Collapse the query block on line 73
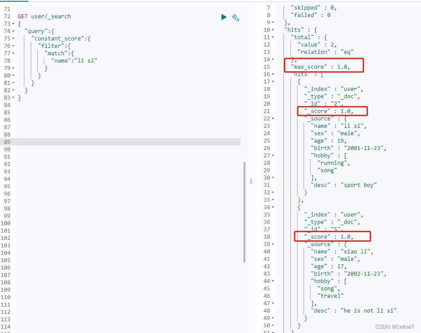The width and height of the screenshot is (421, 333). point(13,24)
